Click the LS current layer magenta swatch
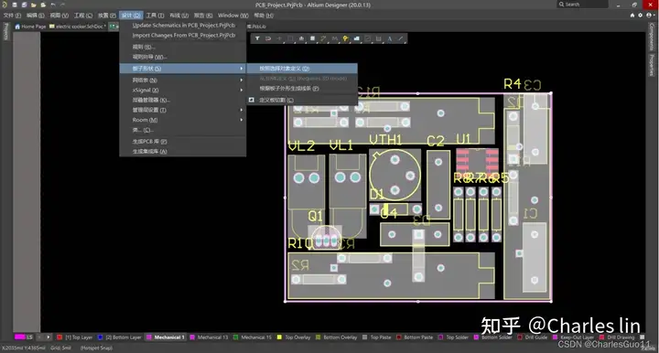The height and width of the screenshot is (353, 659). (x=20, y=337)
